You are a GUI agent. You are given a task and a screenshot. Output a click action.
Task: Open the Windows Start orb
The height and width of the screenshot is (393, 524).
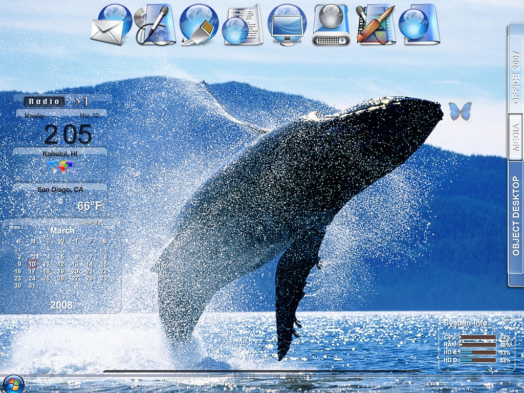[13, 385]
